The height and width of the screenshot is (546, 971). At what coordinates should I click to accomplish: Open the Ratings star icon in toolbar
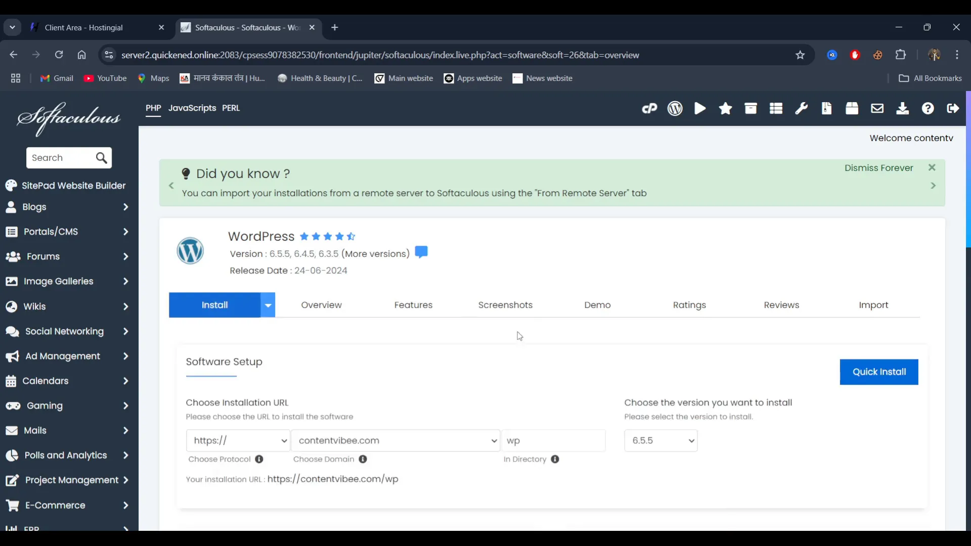(x=725, y=109)
